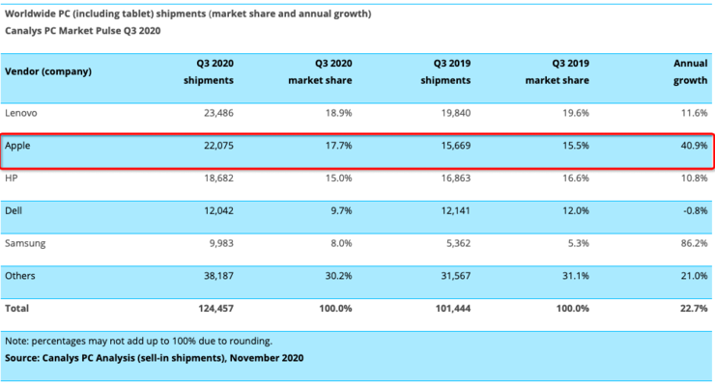The width and height of the screenshot is (715, 385).
Task: Click the Q3 2020 shipments column header
Action: tap(209, 71)
